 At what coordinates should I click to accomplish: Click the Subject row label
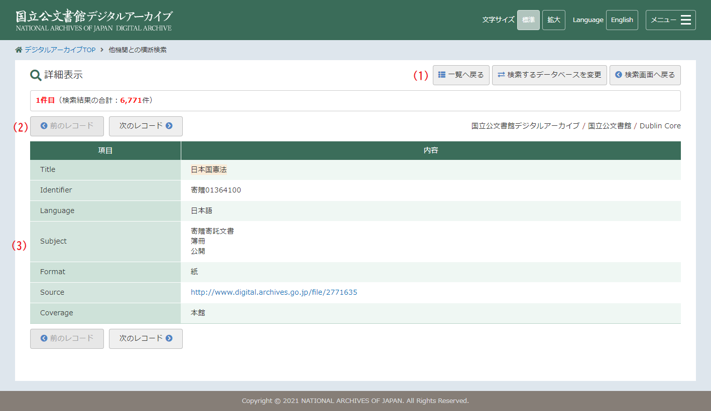tap(53, 241)
